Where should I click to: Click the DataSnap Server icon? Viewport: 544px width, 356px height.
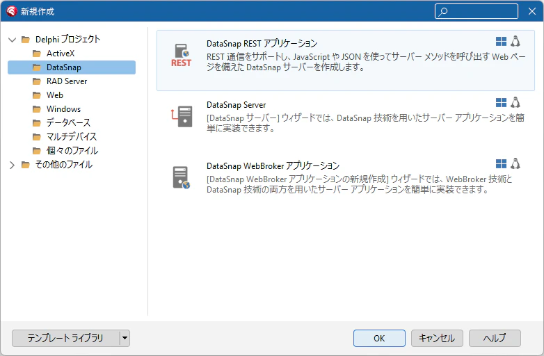(x=182, y=116)
